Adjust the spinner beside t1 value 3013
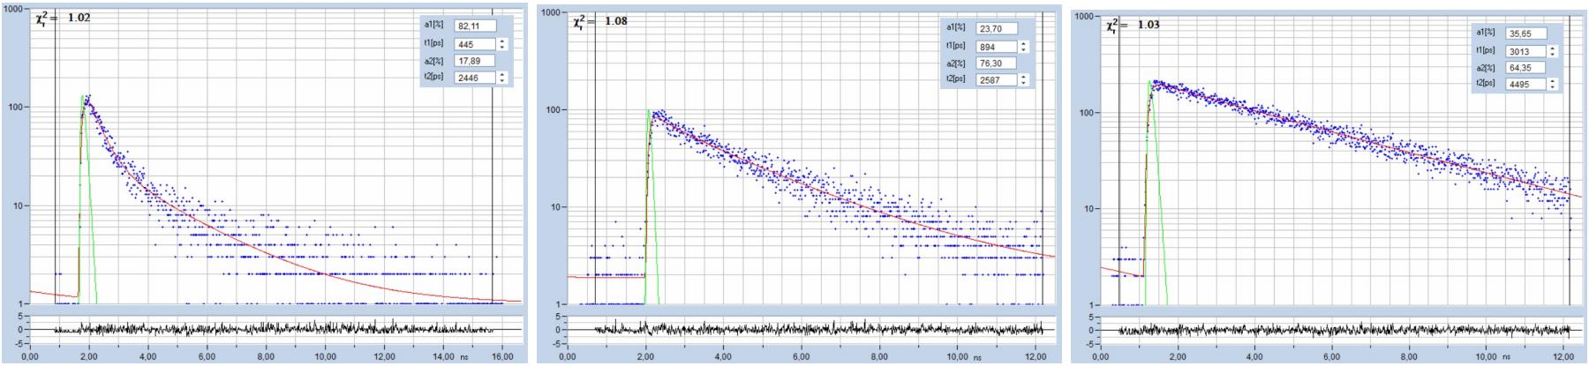This screenshot has height=366, width=1589. point(1554,51)
